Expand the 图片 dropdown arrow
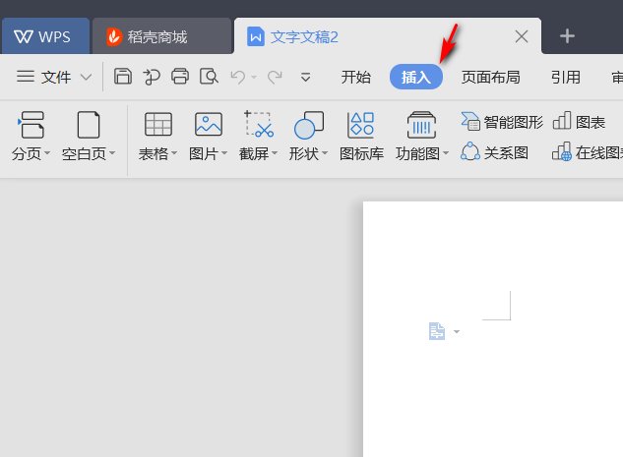 pyautogui.click(x=224, y=152)
